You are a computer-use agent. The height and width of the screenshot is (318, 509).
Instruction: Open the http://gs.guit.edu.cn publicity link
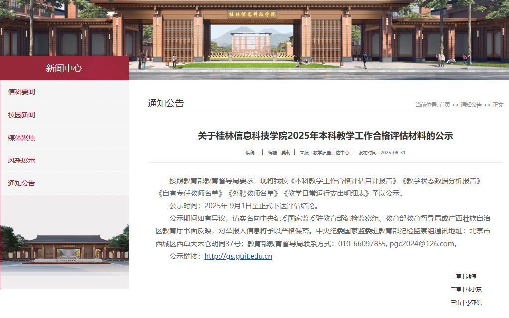238,257
